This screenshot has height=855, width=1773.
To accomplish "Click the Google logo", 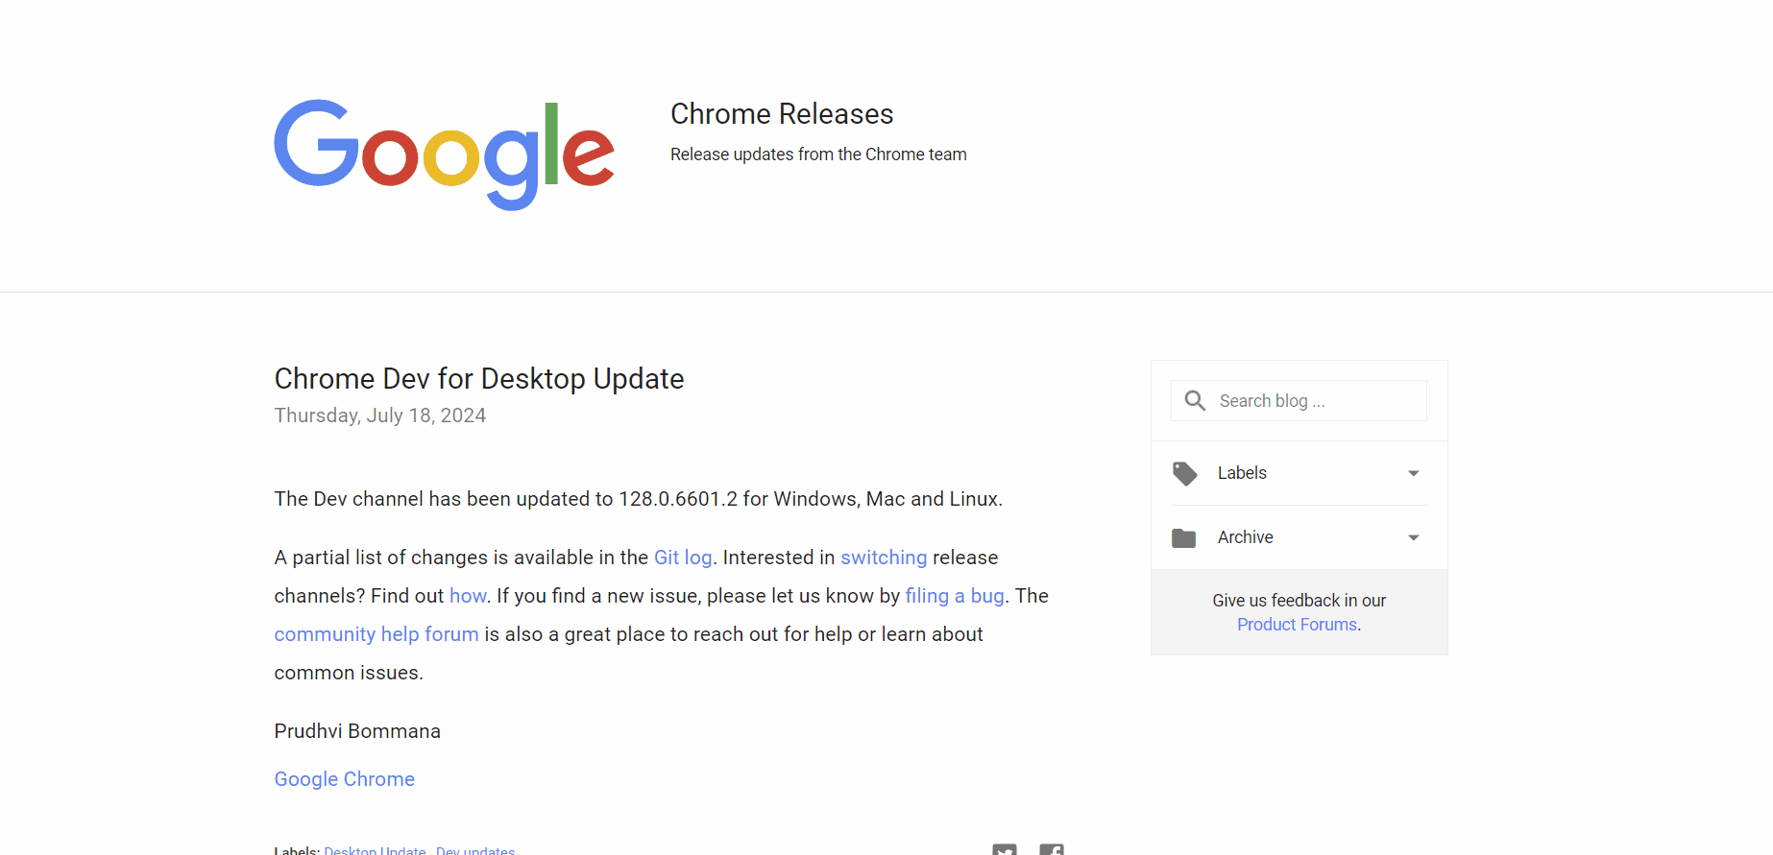I will click(444, 154).
